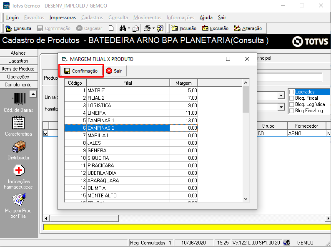Expand the Família dropdown arrow
The height and width of the screenshot is (247, 331).
tap(281, 107)
